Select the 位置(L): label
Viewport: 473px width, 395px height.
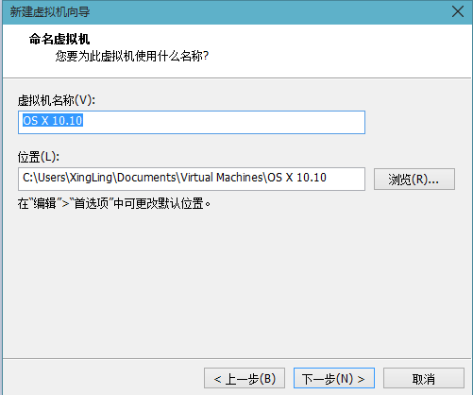tap(39, 157)
